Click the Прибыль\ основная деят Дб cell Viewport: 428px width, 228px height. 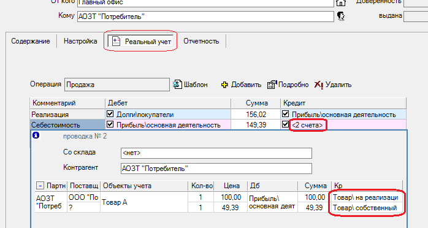pos(272,202)
